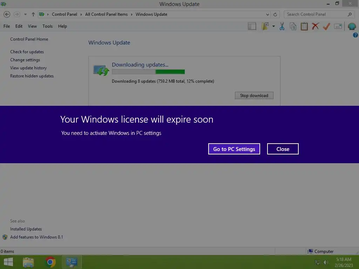This screenshot has height=269, width=359.
Task: Click Restore hidden updates link
Action: [x=32, y=76]
